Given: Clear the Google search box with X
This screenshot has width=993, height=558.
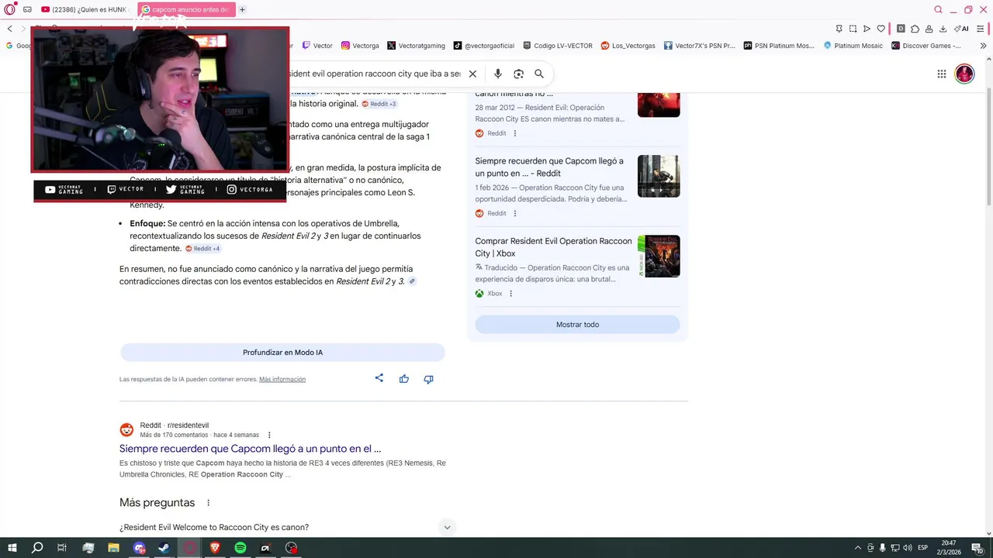Looking at the screenshot, I should pos(472,74).
